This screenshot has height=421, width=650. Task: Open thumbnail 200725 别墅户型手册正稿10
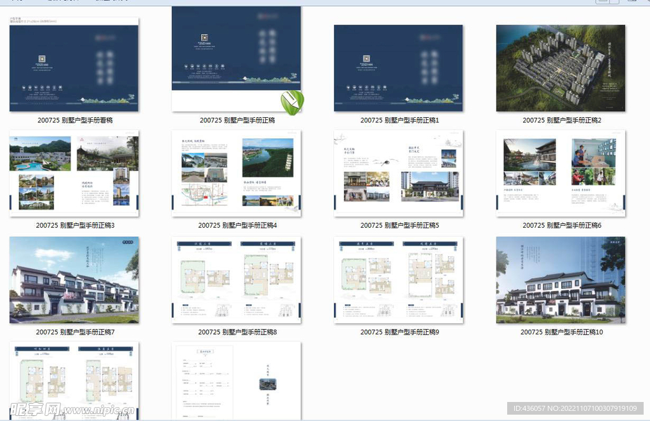pyautogui.click(x=560, y=280)
